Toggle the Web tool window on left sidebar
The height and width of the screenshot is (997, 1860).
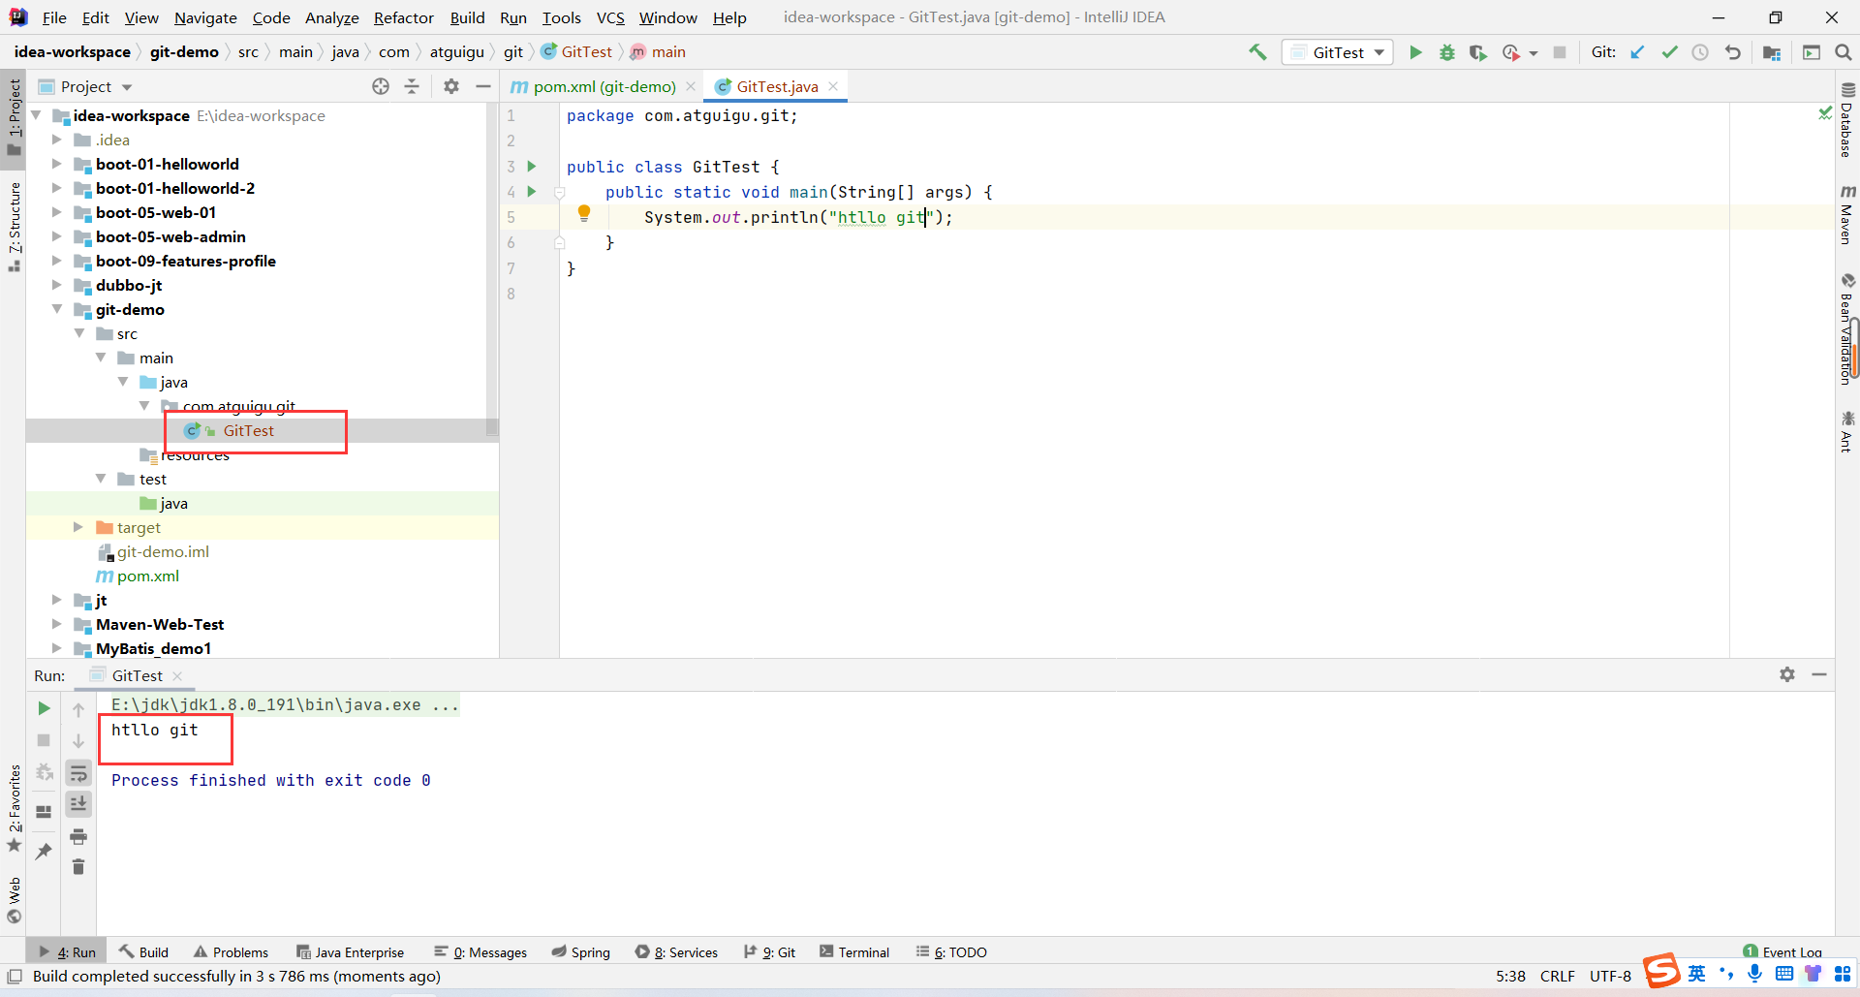point(14,901)
